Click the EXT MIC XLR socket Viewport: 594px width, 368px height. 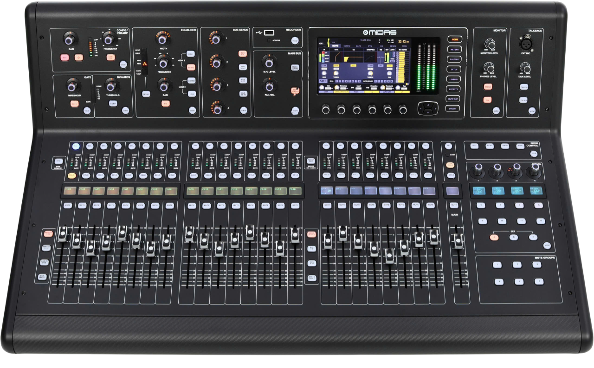coord(526,43)
